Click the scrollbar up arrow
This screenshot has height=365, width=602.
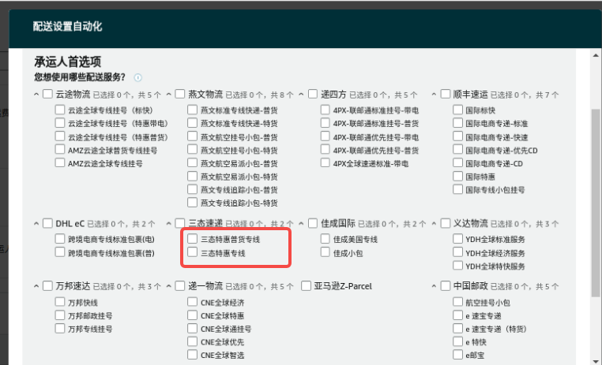596,56
